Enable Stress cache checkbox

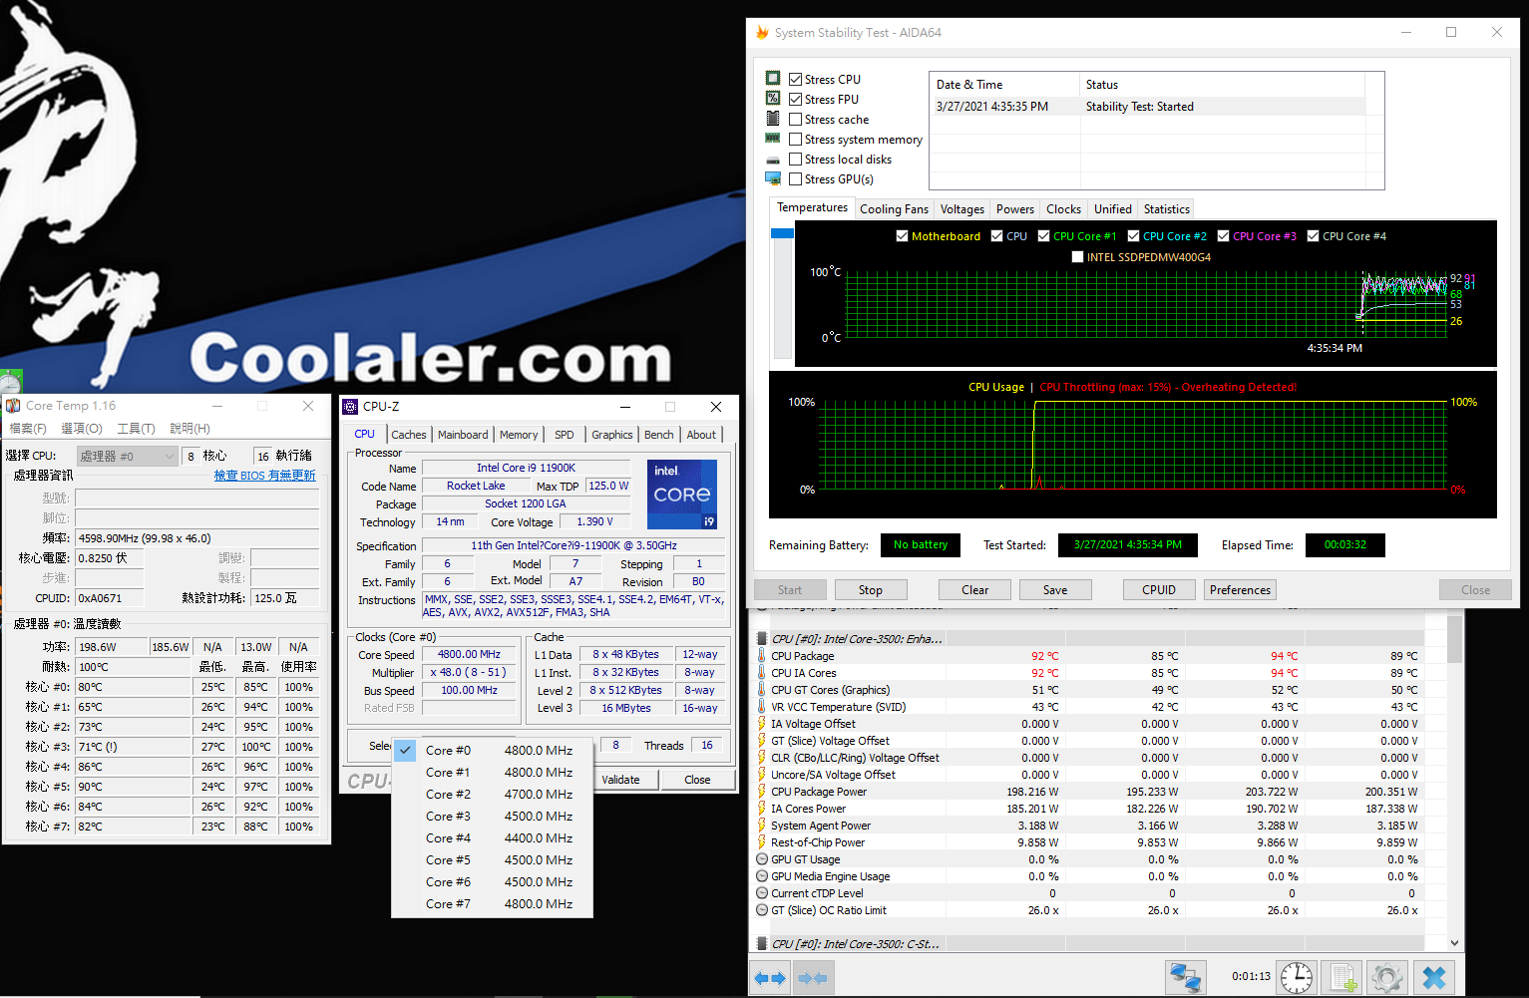click(795, 119)
